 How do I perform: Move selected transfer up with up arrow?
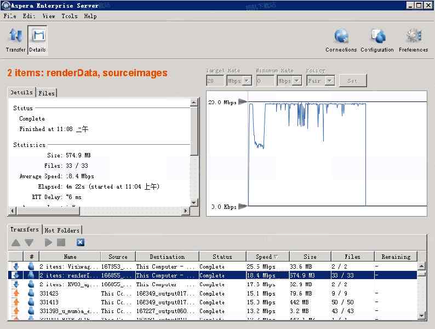click(16, 242)
